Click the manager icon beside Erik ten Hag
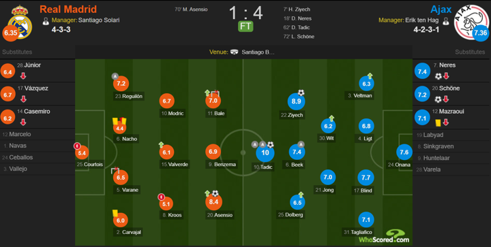This screenshot has height=247, width=491. 446,21
